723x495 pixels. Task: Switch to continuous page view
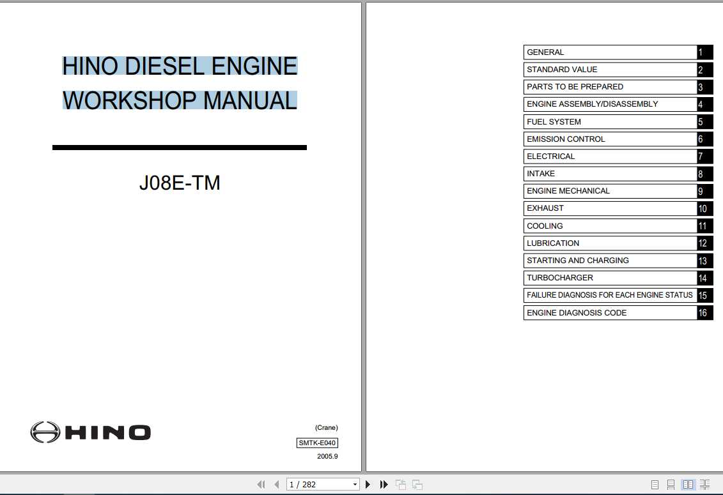[671, 484]
